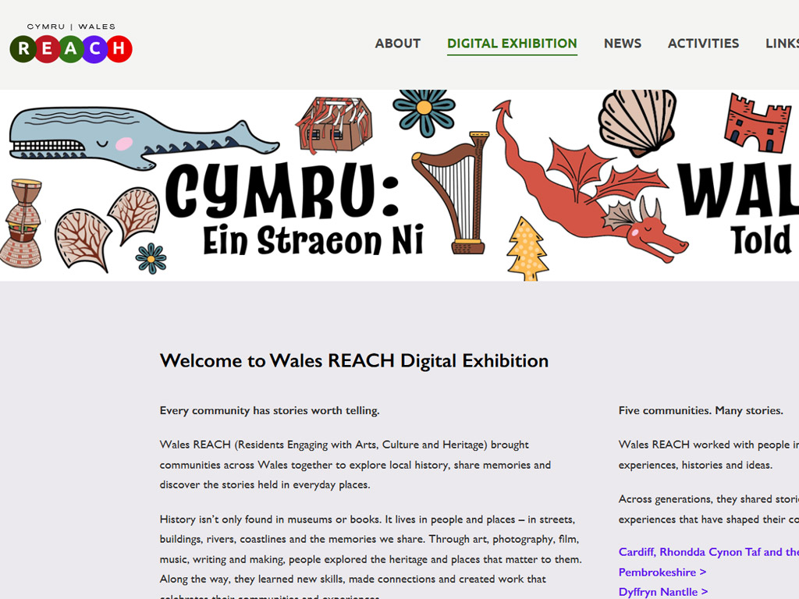Screen dimensions: 799x599
Task: Click the 'Welcome to Wales REACH Digital Exhibition' heading
Action: click(x=354, y=360)
